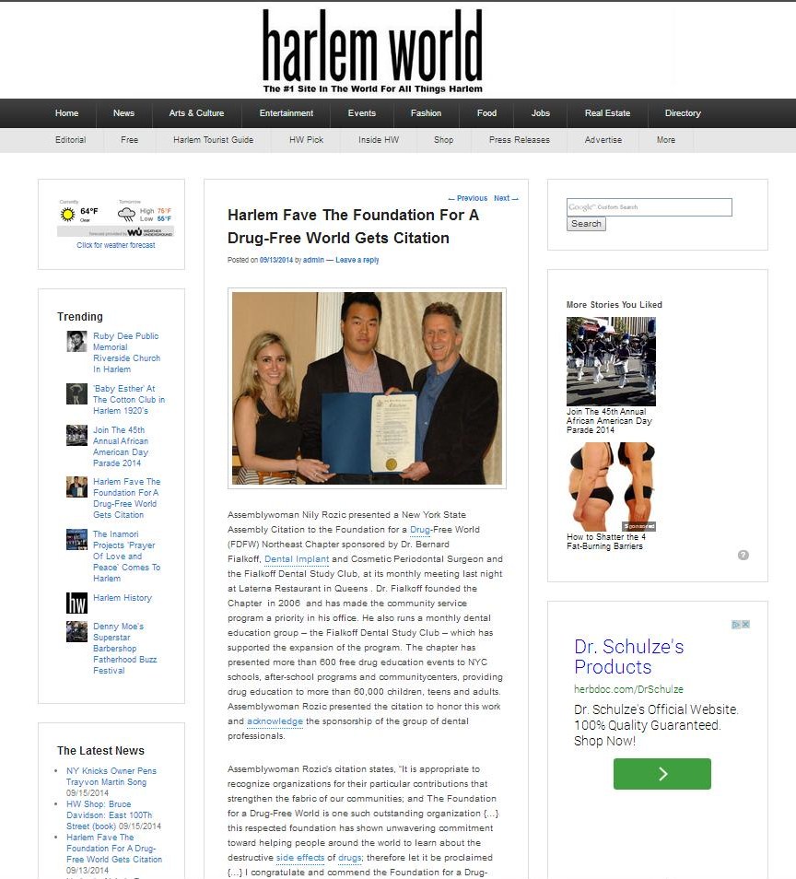Open the Free submenu item
This screenshot has height=879, width=796.
coord(130,140)
